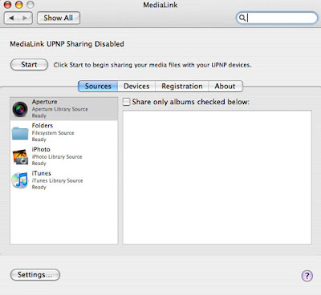Click the iTunes source name

pyautogui.click(x=41, y=173)
